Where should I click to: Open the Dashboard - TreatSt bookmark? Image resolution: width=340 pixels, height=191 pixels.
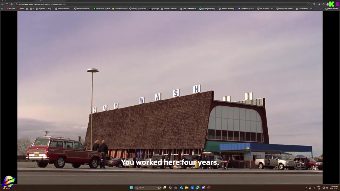[x=285, y=9]
